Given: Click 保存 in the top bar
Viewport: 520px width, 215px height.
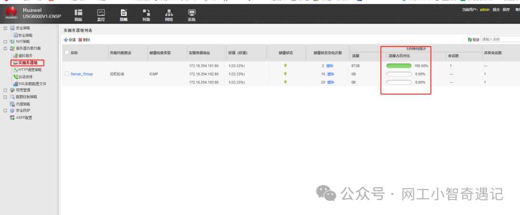Looking at the screenshot, I should pyautogui.click(x=506, y=9).
